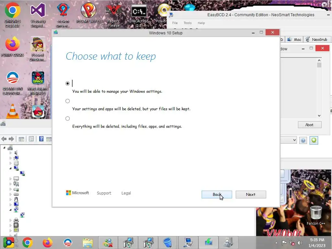Click the Back arrow in the Device Manager toolbar
Screen dimensions: 332x249
pos(4,139)
